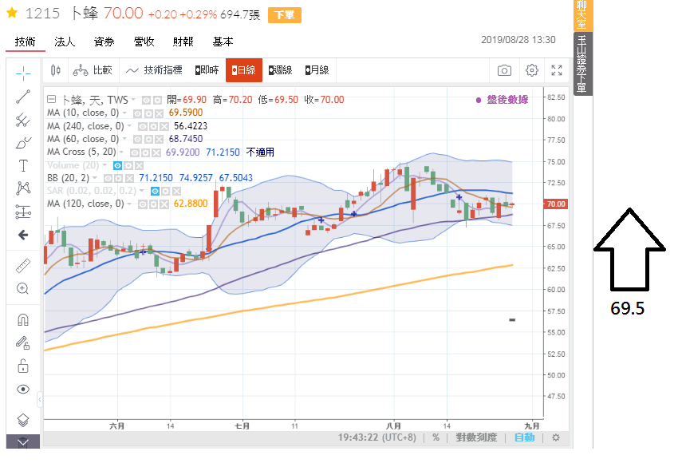Expand the MA (60, close, 0) dropdown
The height and width of the screenshot is (475, 678).
[x=124, y=139]
